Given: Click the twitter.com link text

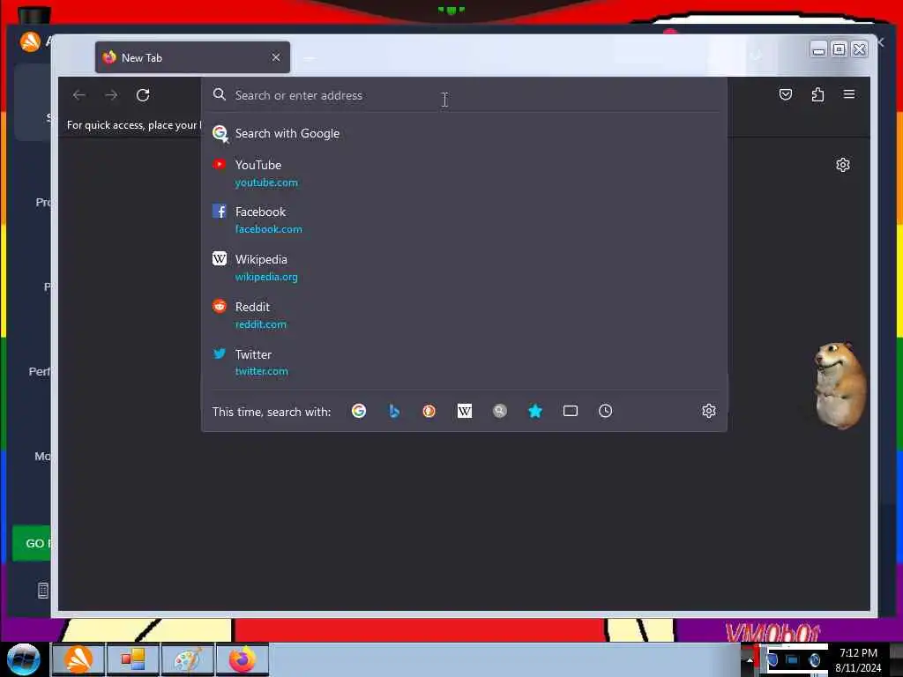Looking at the screenshot, I should click(x=261, y=371).
